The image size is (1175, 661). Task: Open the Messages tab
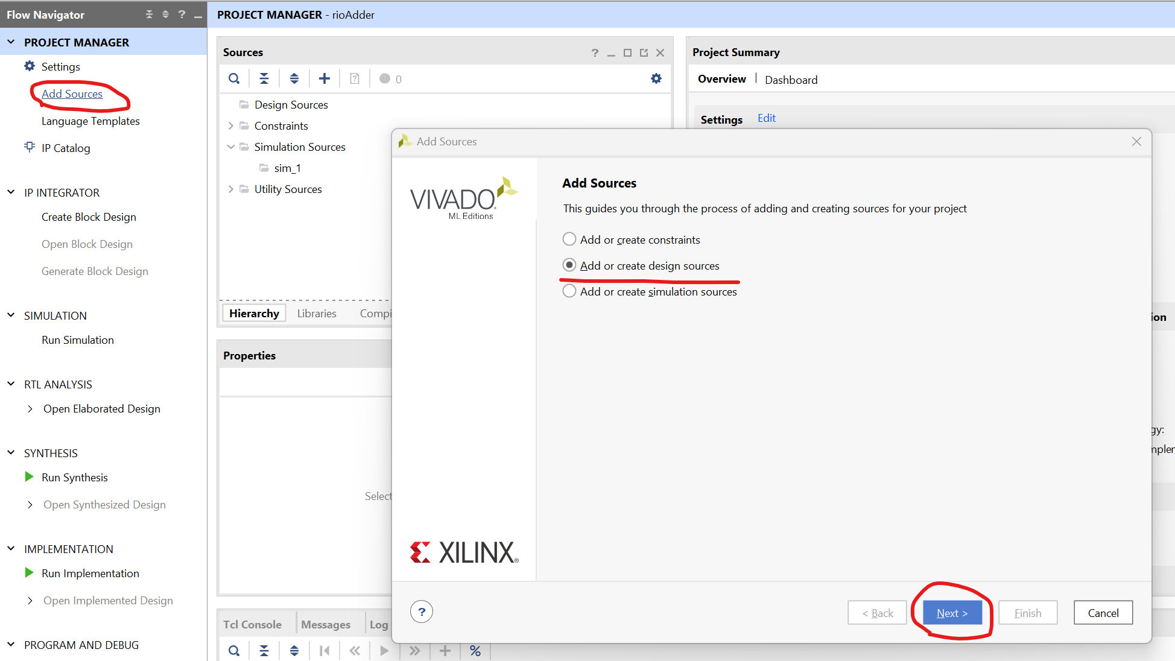tap(326, 625)
